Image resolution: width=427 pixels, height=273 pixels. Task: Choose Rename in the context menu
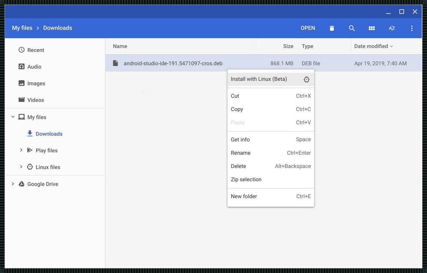271,153
